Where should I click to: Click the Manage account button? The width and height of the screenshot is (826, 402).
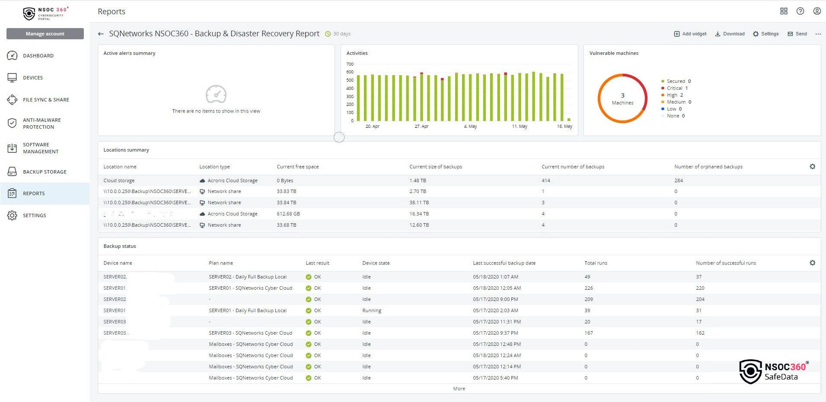click(45, 34)
